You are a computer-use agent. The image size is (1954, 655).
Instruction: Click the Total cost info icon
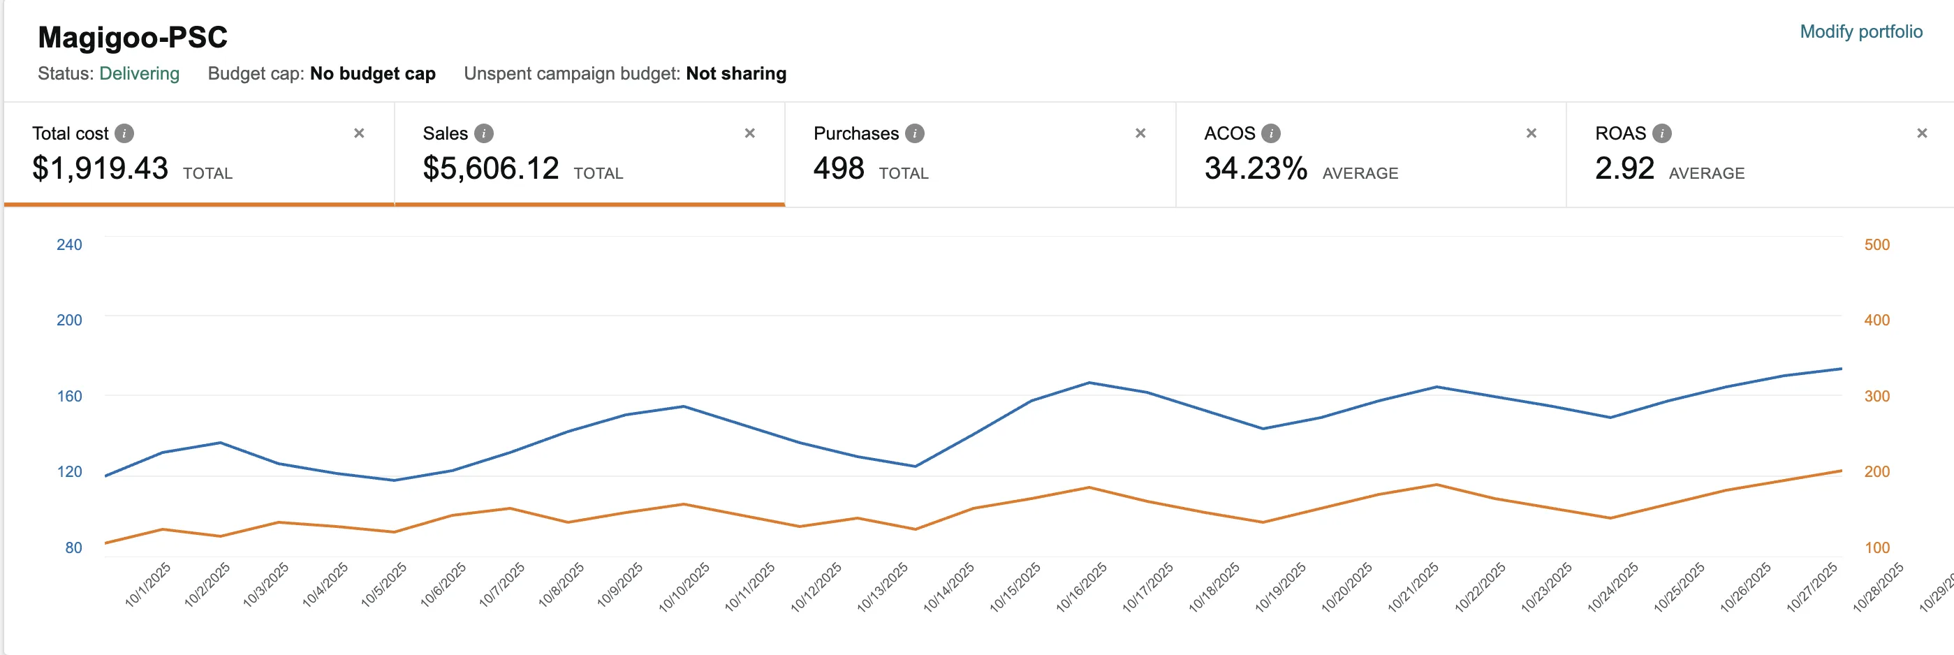click(124, 133)
